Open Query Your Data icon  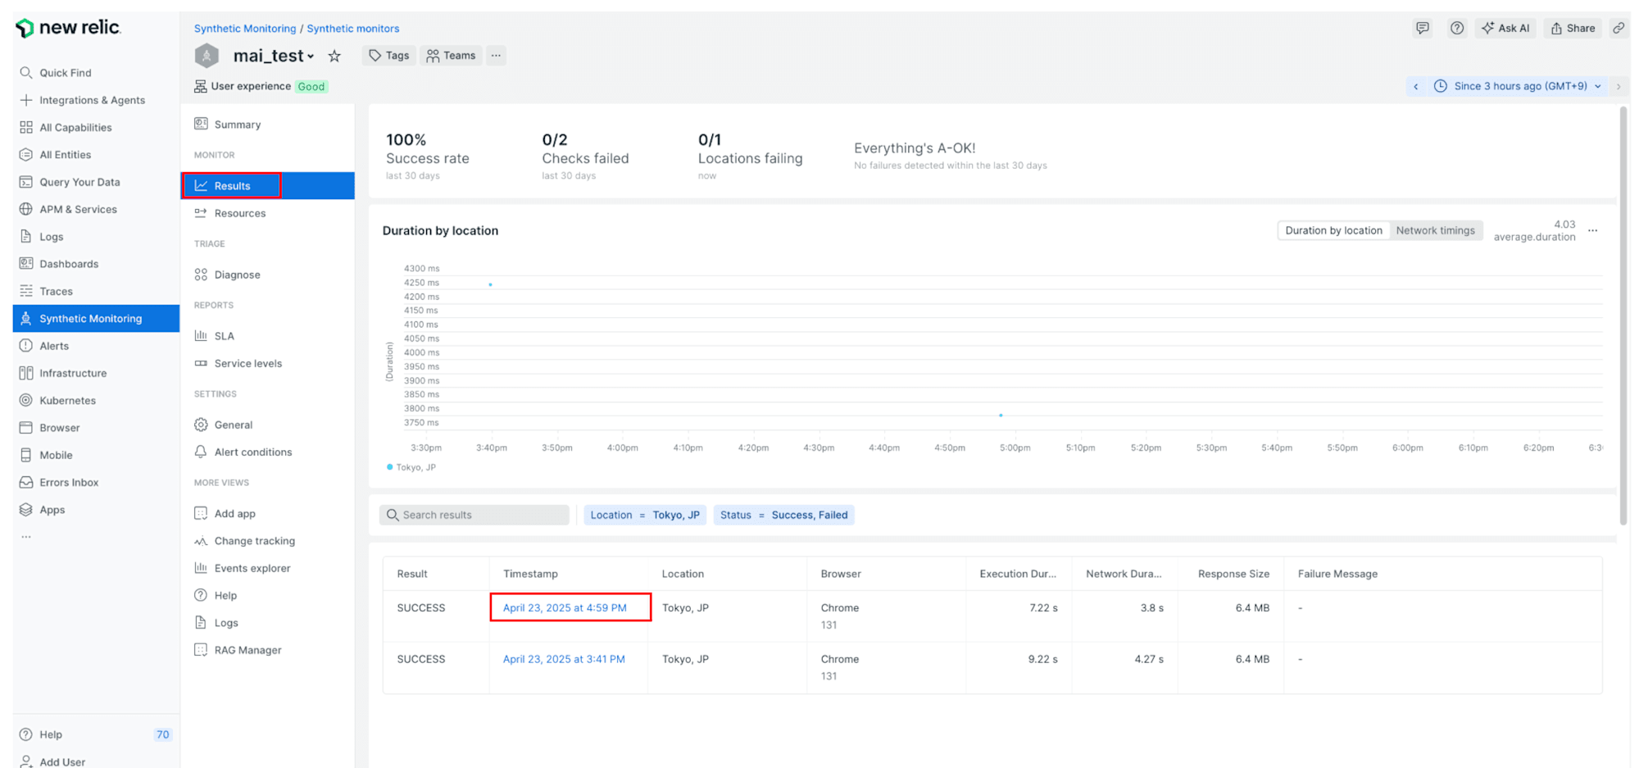(x=26, y=182)
